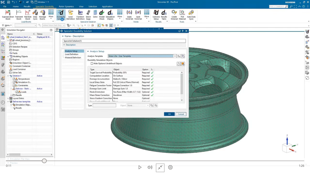
Task: Open the Strain Gage tool
Action: [88, 14]
